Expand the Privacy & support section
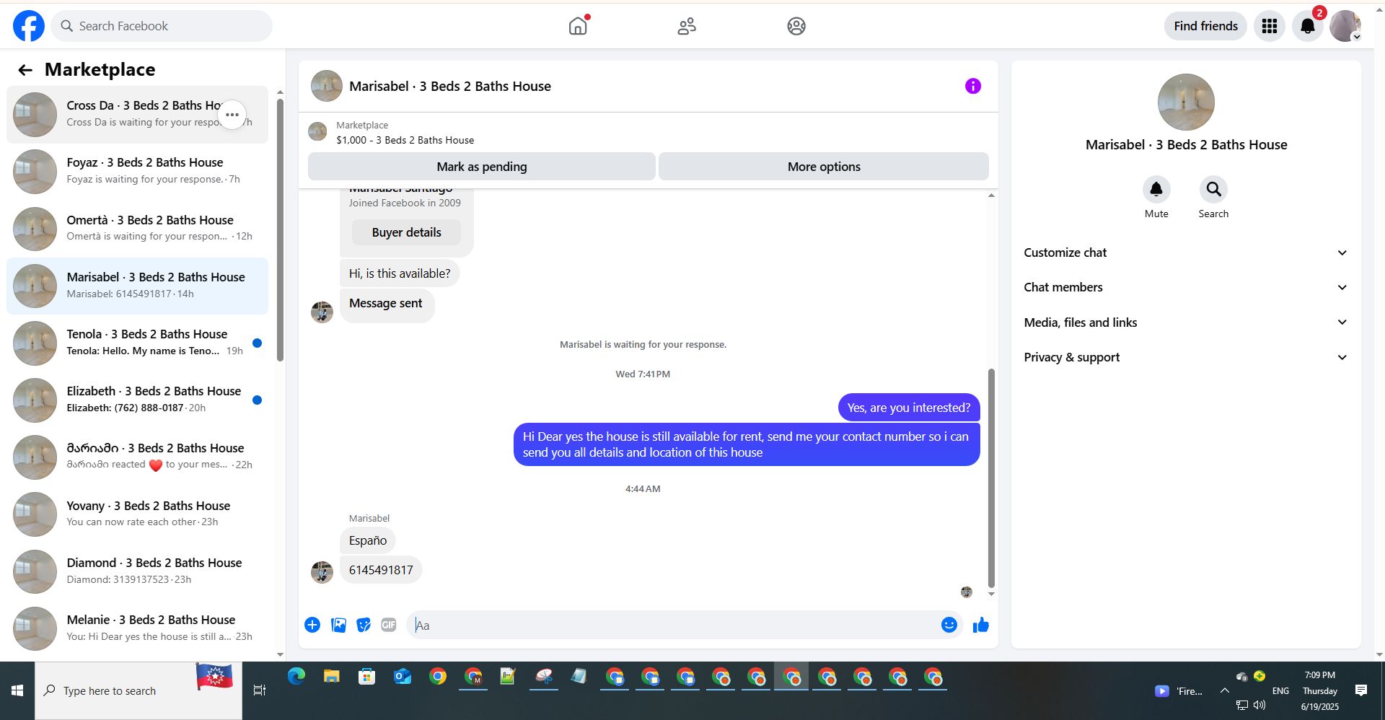 pos(1186,357)
